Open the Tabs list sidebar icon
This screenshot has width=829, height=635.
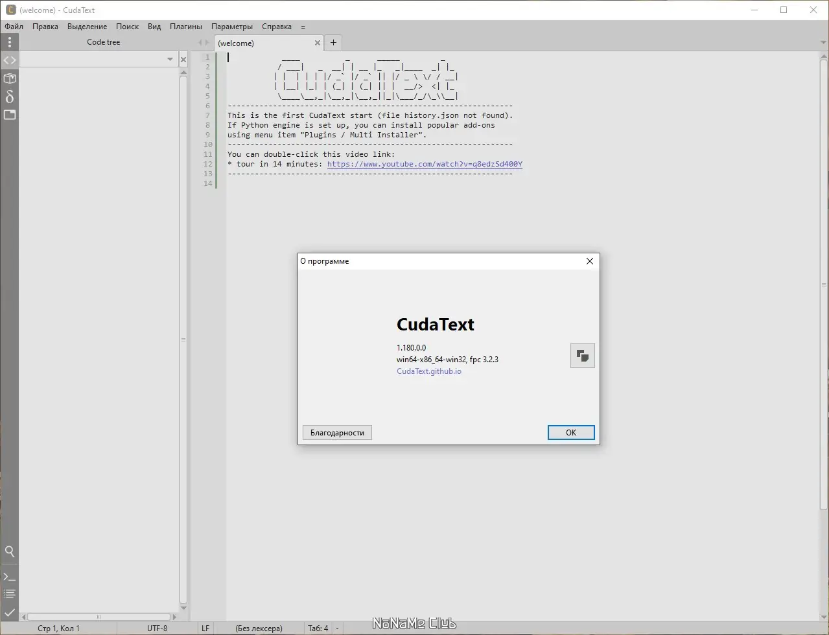9,115
